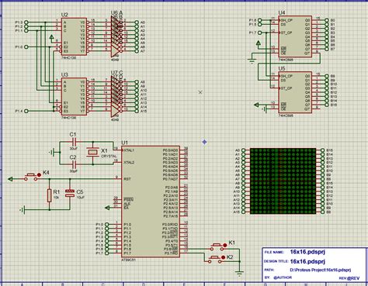The height and width of the screenshot is (286, 368).
Task: Select the U5 74HC595 shift register
Action: [x=295, y=92]
